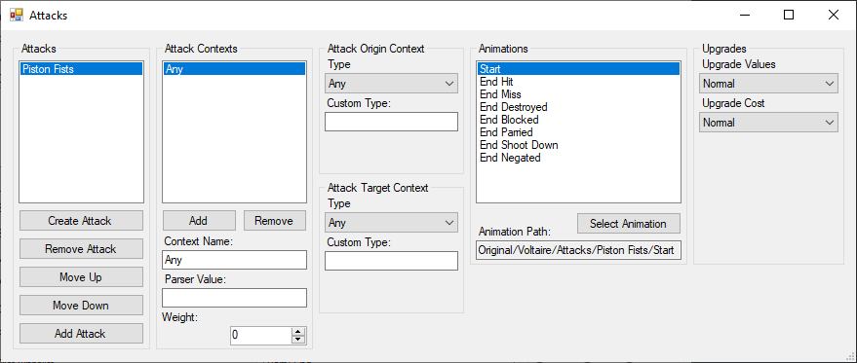Click the Create Attack button
The image size is (857, 363).
pyautogui.click(x=81, y=221)
